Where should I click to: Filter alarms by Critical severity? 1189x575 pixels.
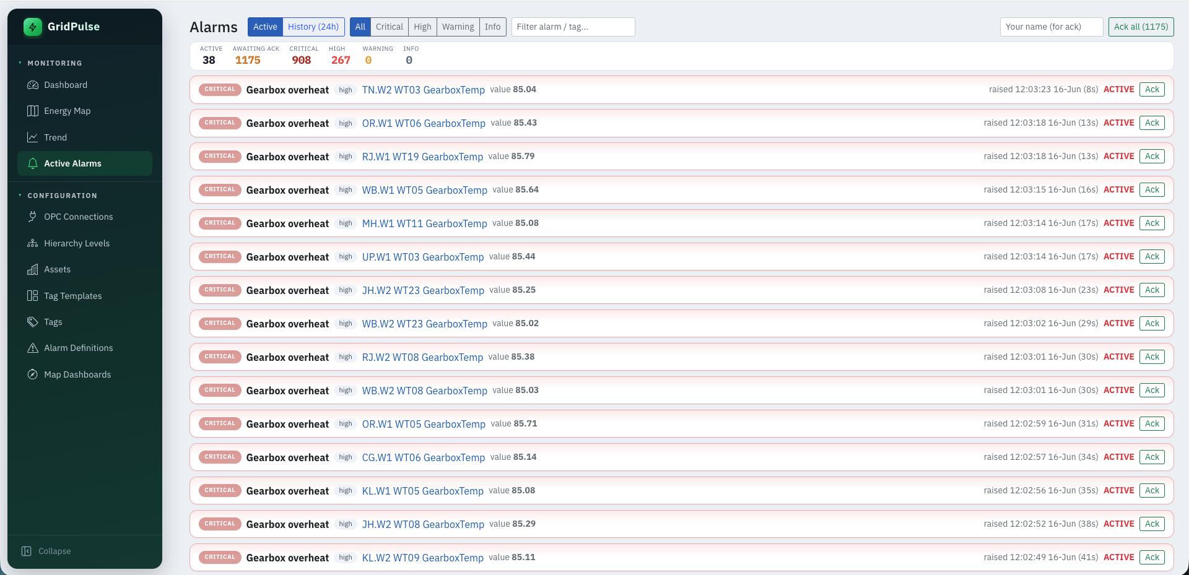tap(390, 27)
